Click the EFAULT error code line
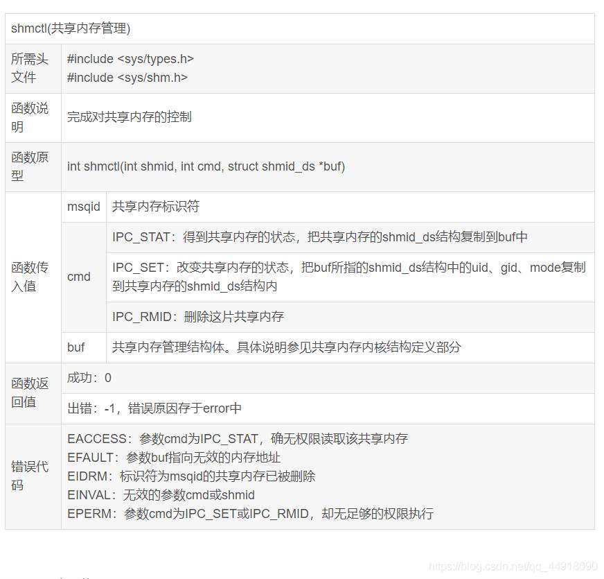 pyautogui.click(x=174, y=458)
